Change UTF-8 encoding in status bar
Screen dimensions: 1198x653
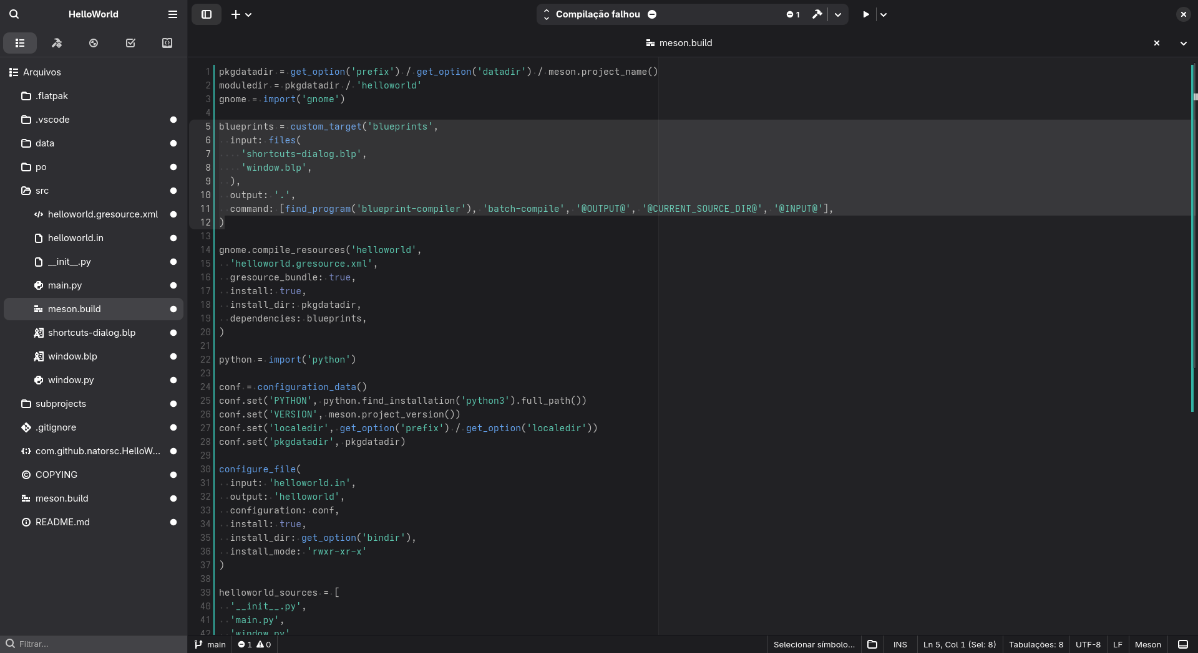coord(1088,644)
